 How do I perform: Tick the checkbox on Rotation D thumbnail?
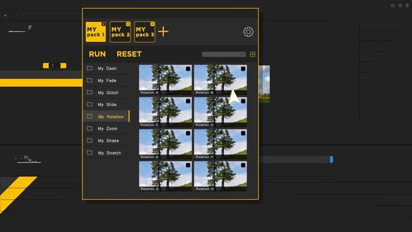click(243, 101)
